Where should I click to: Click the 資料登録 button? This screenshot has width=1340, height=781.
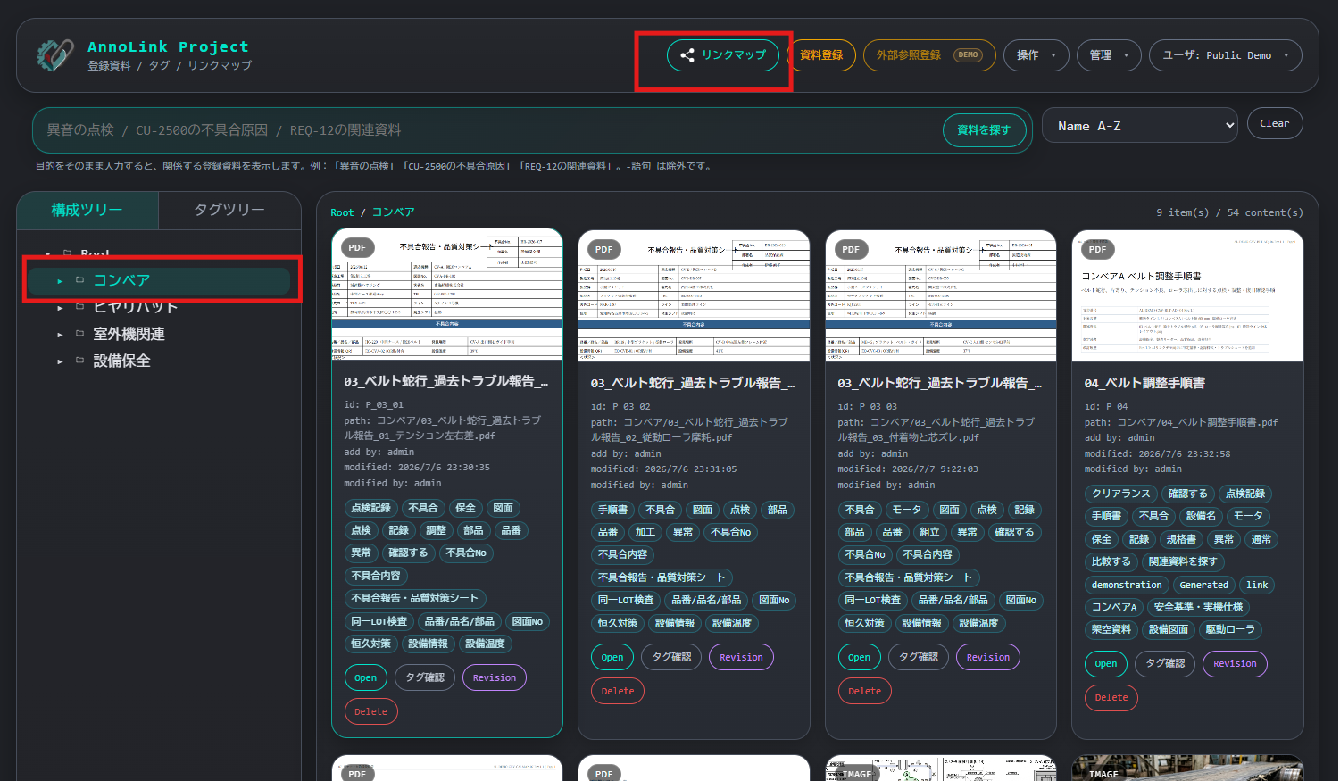(x=821, y=55)
